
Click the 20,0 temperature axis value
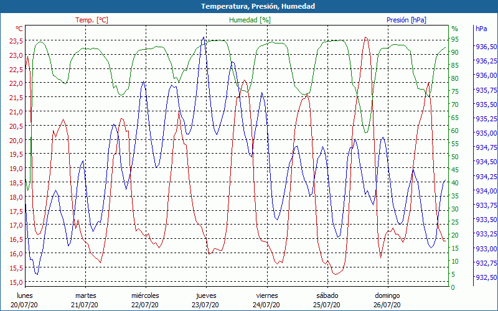(16, 141)
